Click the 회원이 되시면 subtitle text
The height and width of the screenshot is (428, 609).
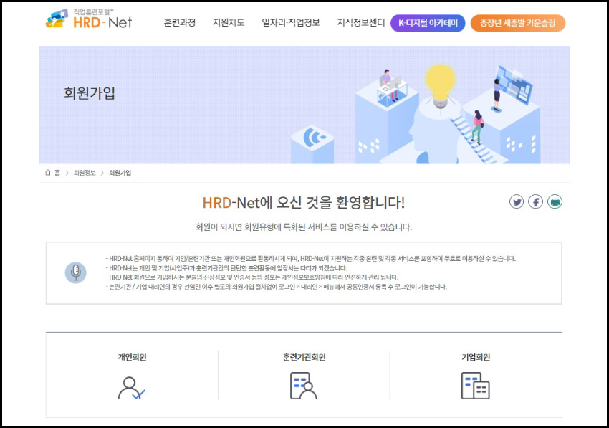tap(304, 227)
